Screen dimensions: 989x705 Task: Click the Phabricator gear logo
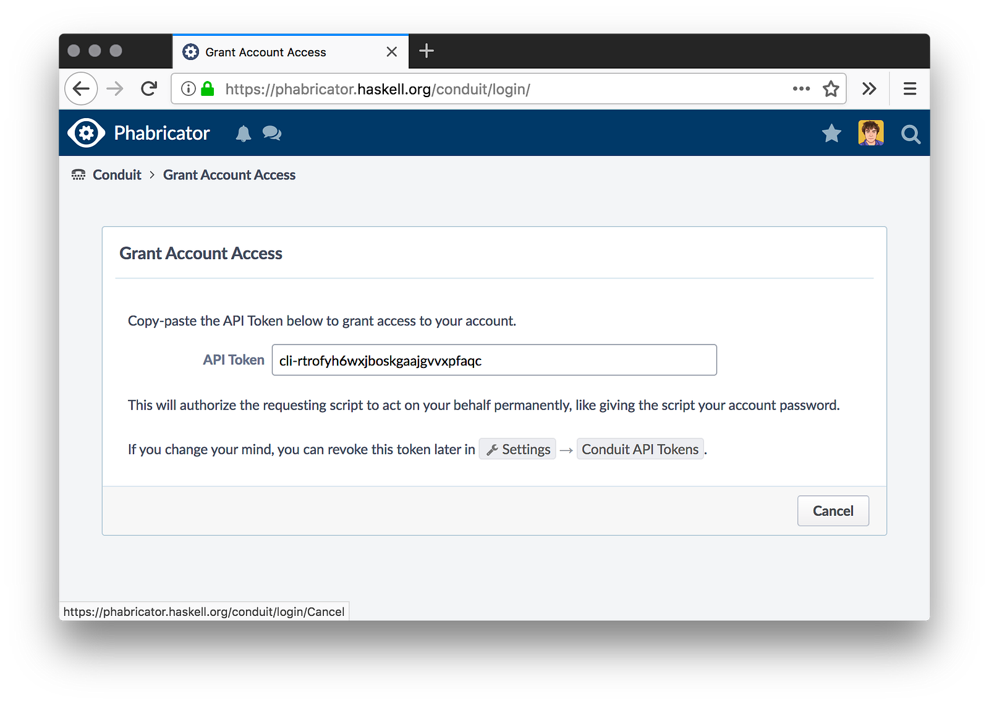click(x=87, y=133)
